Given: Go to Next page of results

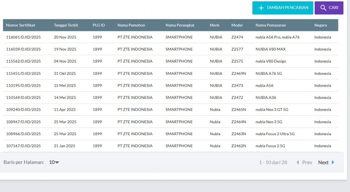Looking at the screenshot, I should (323, 163).
